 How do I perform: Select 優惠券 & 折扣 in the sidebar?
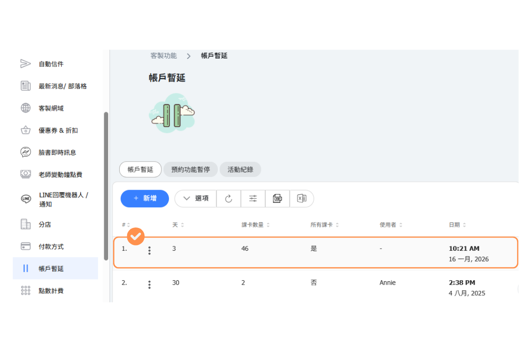coord(58,130)
